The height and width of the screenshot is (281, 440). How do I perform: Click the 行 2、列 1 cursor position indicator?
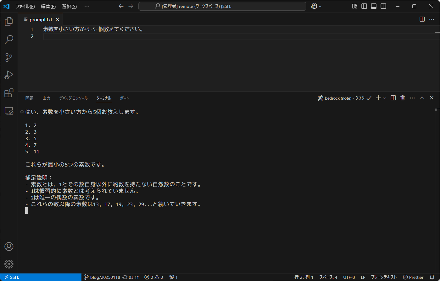(x=304, y=277)
